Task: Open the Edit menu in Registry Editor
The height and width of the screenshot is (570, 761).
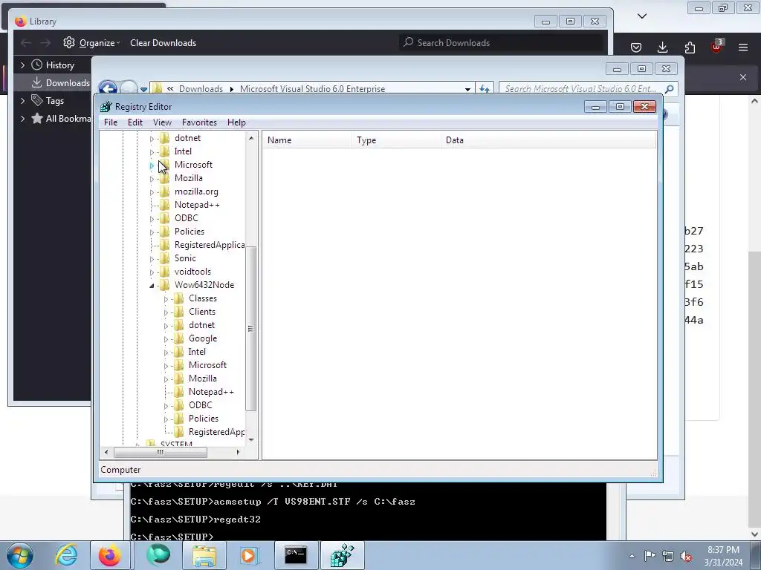Action: [x=135, y=122]
